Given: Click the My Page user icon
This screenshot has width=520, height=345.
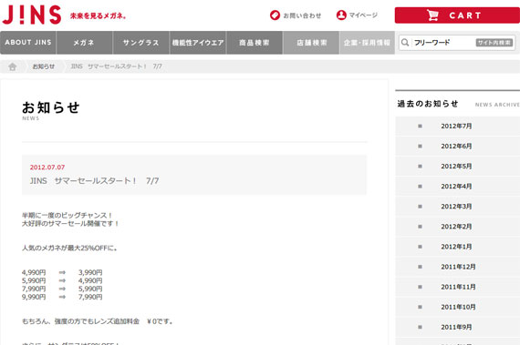Looking at the screenshot, I should tap(341, 15).
